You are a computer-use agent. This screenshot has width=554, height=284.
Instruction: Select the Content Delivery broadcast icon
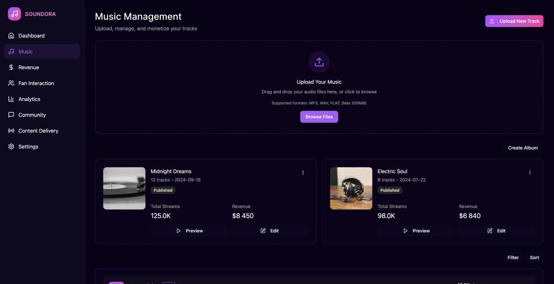[x=11, y=131]
